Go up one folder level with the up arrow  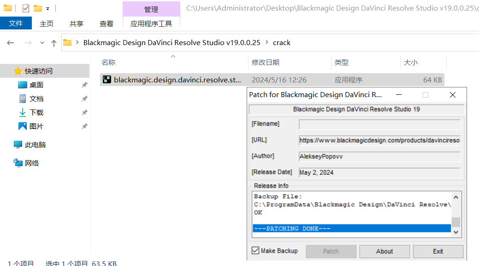54,42
